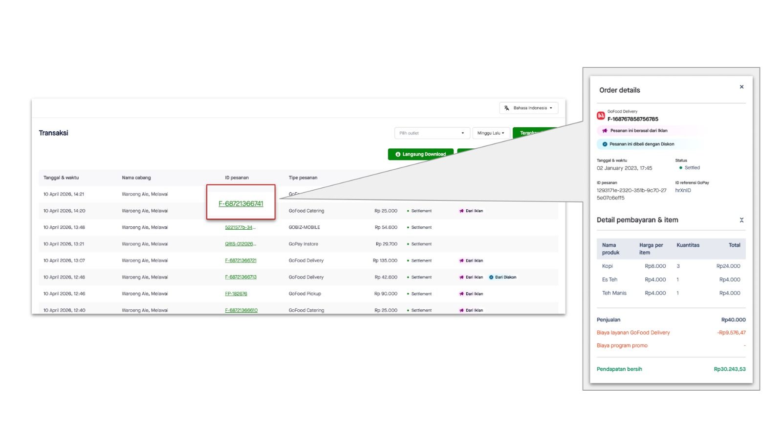Click the ID pesanan column header

click(237, 178)
